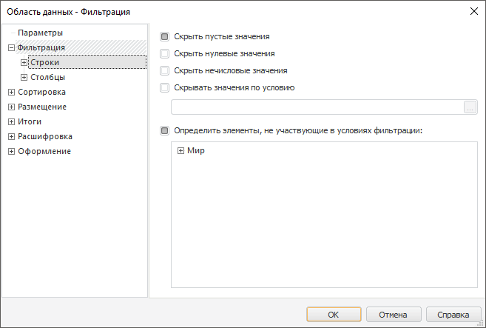Open condition editor ellipsis button
The width and height of the screenshot is (486, 328).
[470, 107]
